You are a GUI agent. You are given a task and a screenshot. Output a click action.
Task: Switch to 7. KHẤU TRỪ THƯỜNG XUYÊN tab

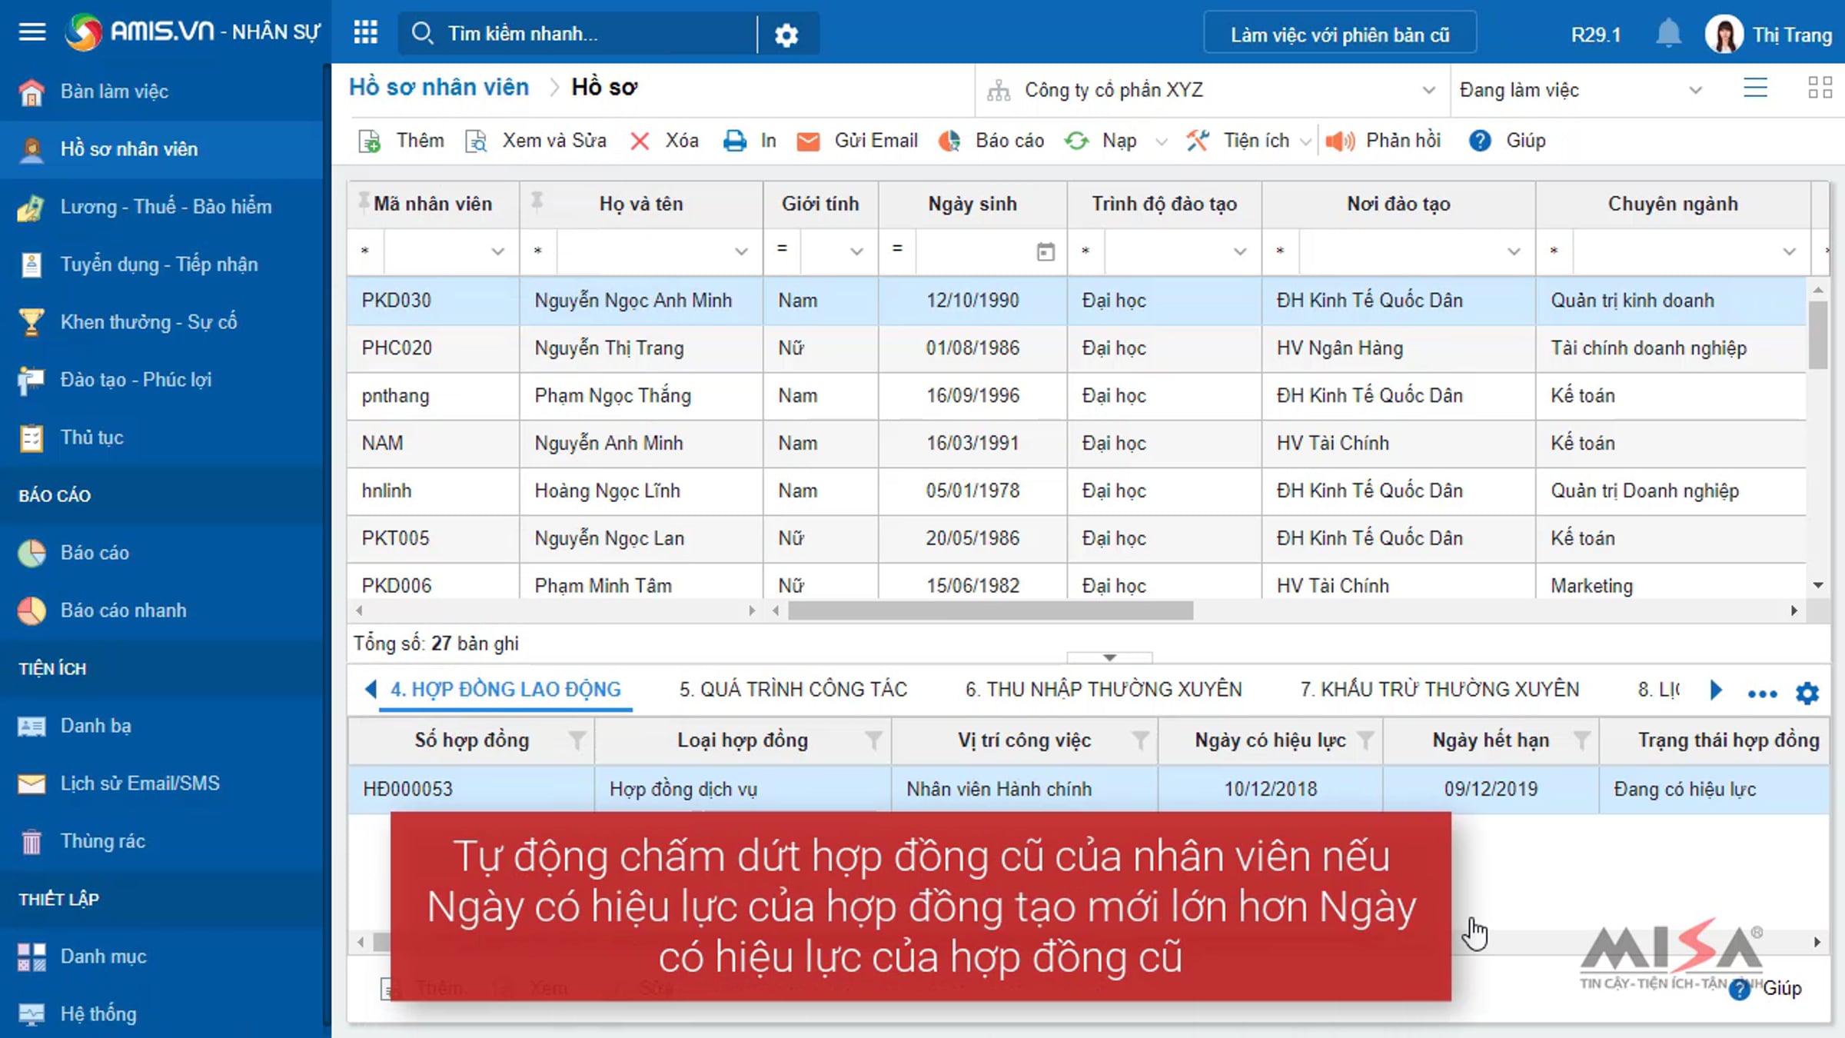[x=1439, y=689]
